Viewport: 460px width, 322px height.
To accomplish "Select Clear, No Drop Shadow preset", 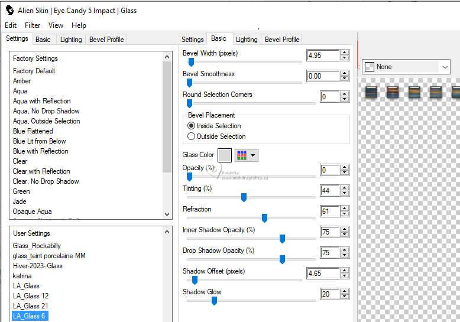I will (x=46, y=181).
